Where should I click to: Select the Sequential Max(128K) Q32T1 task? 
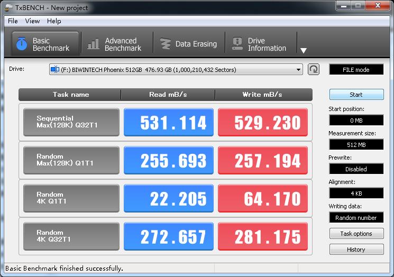pos(71,122)
